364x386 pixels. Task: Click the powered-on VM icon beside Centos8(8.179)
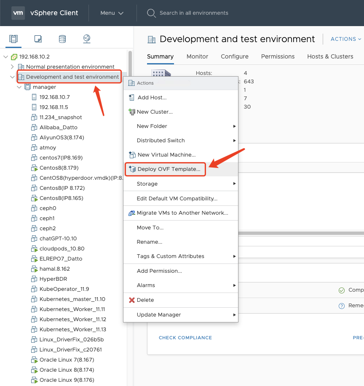point(34,168)
